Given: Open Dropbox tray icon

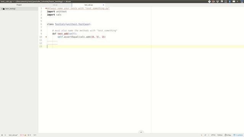Looking at the screenshot, I should click(218, 2).
